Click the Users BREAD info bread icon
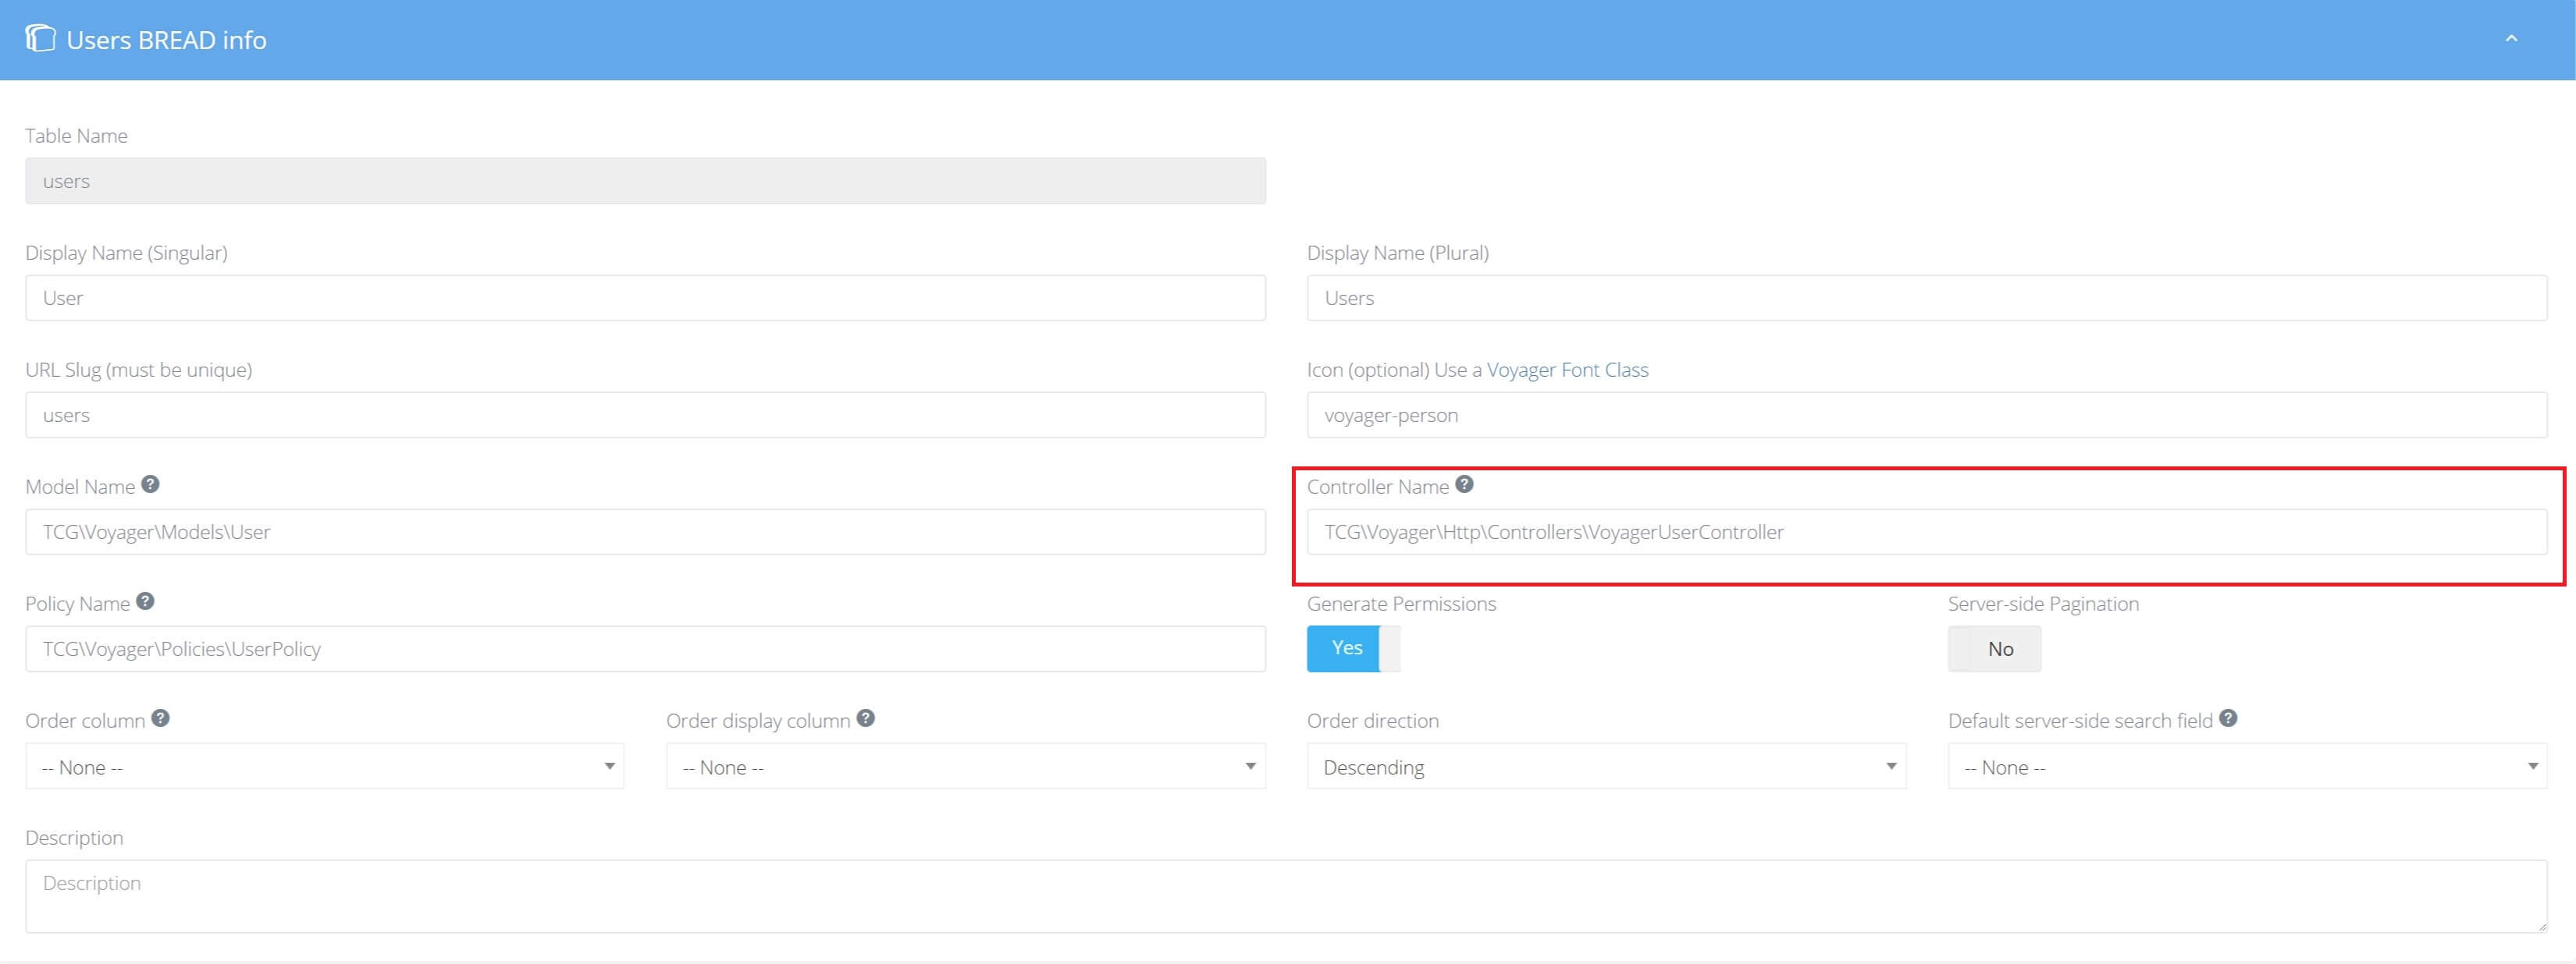 coord(40,39)
